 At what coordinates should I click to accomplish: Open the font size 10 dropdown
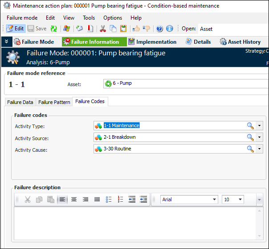click(241, 199)
